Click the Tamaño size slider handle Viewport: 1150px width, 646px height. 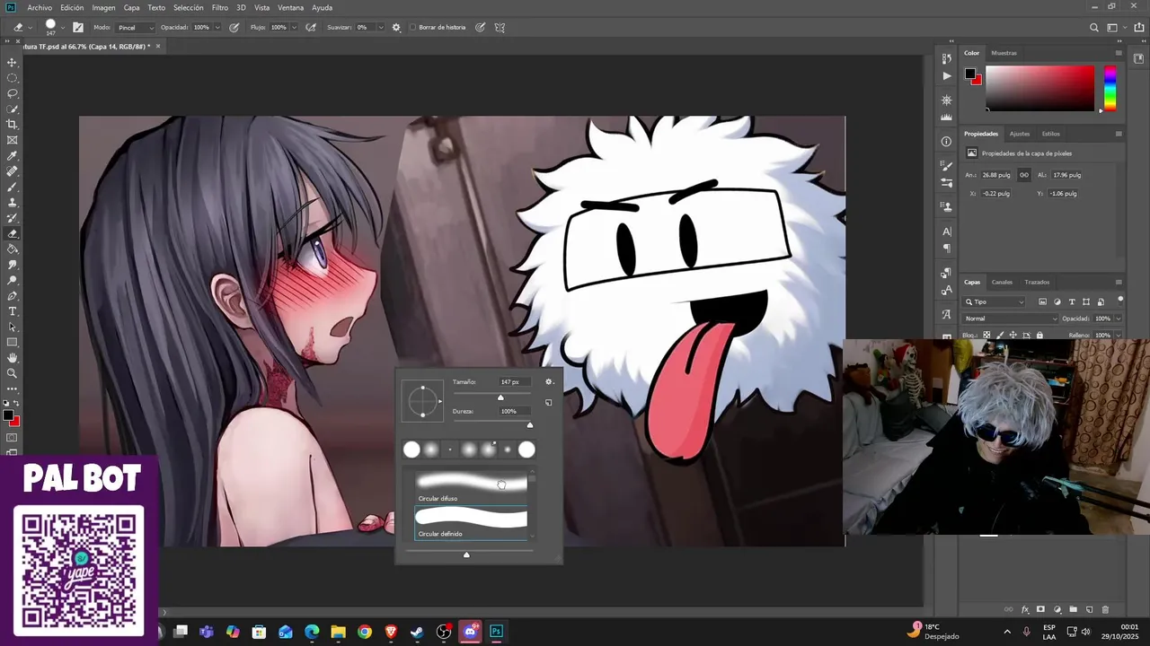(500, 397)
